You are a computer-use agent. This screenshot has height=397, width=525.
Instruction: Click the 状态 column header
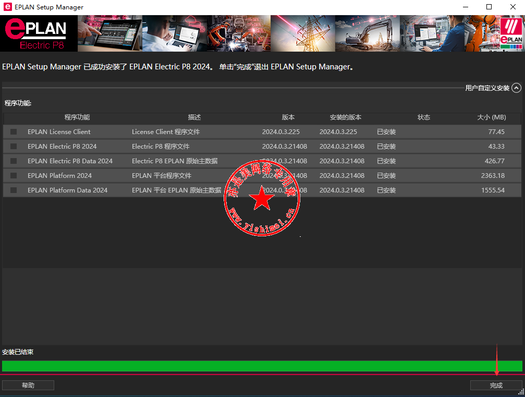point(423,117)
